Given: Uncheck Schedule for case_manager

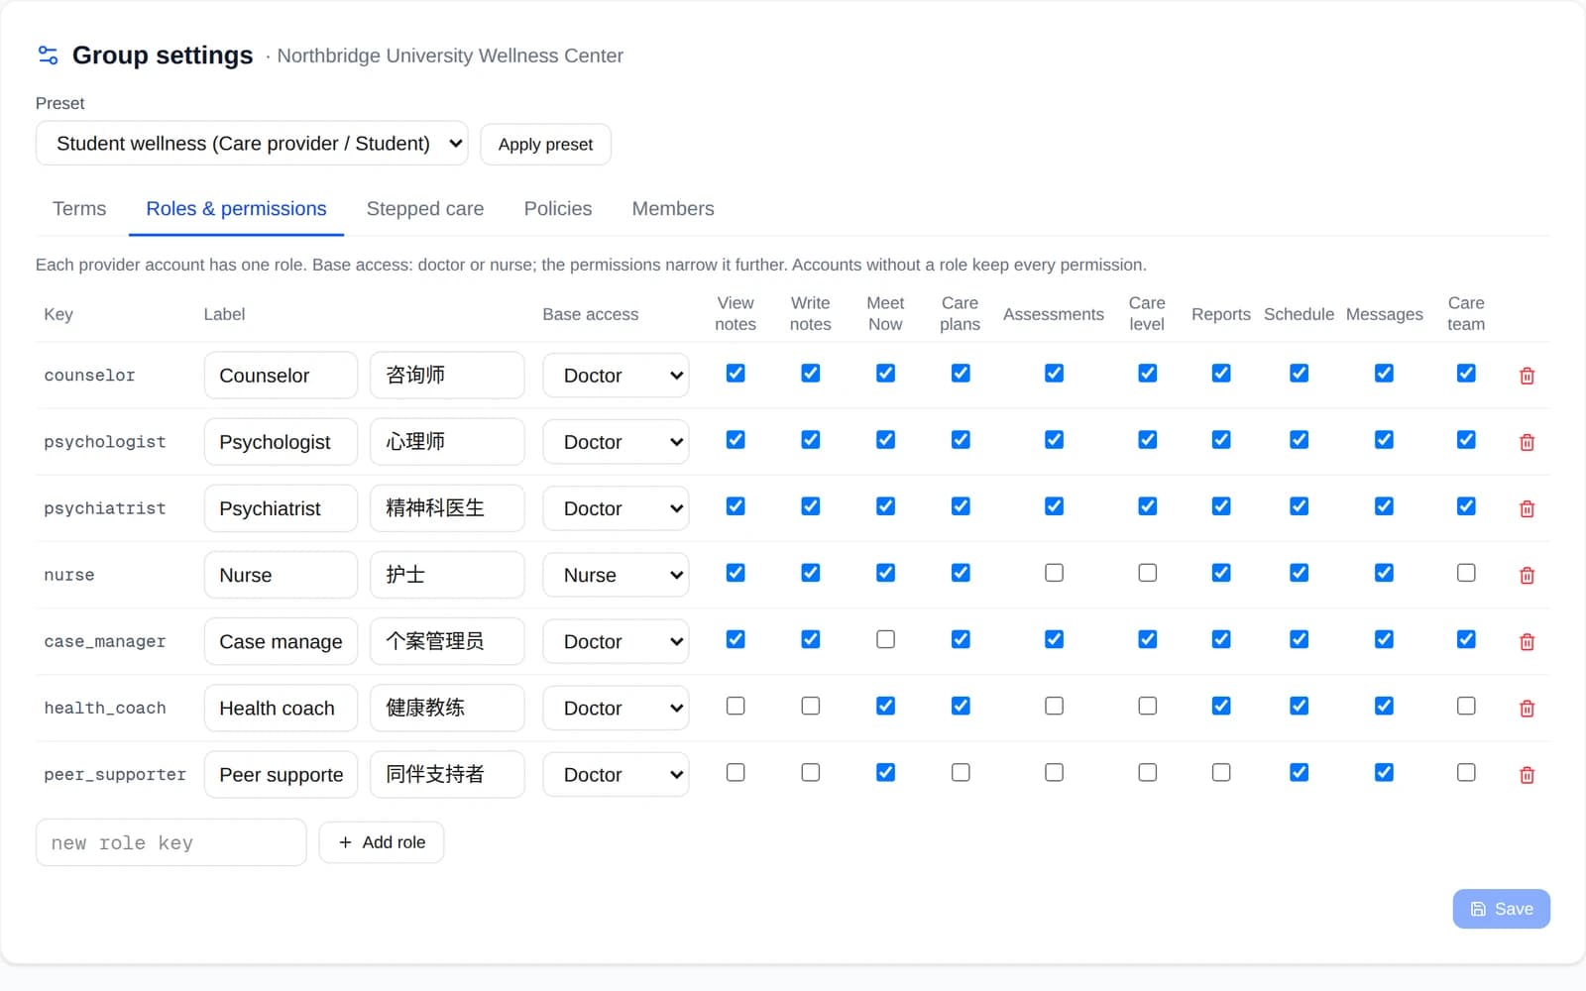Looking at the screenshot, I should (x=1299, y=639).
